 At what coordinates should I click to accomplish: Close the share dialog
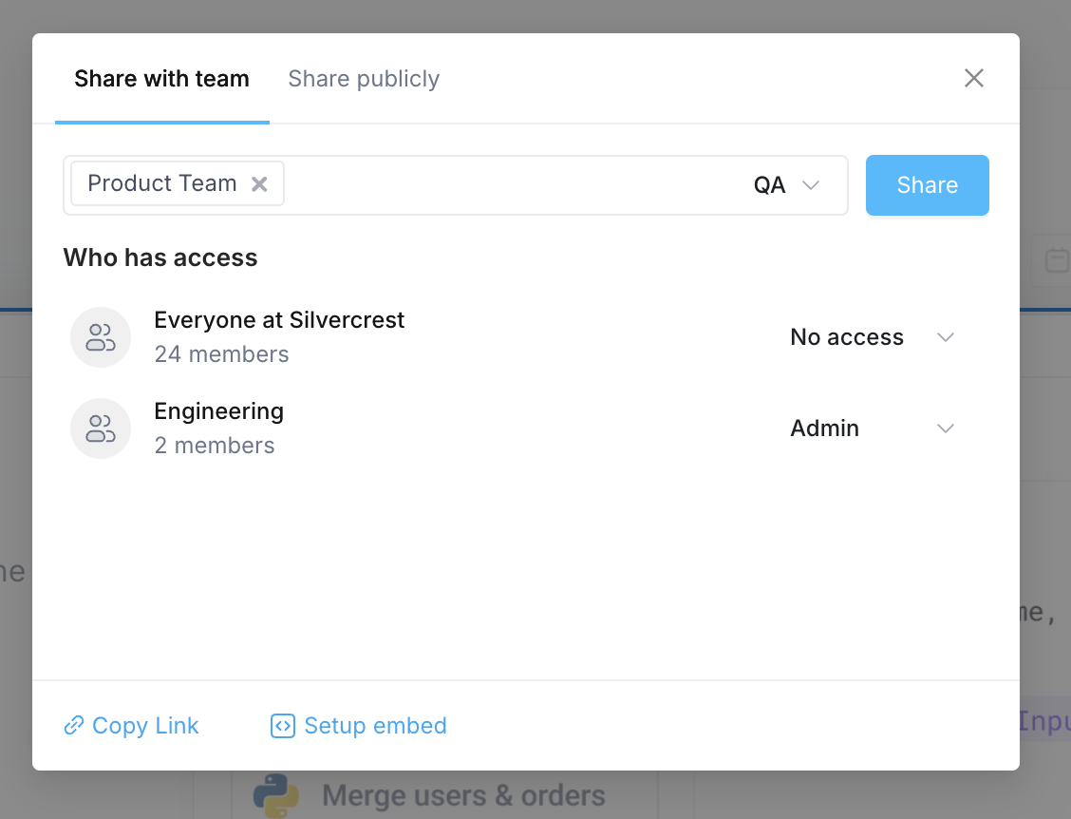click(x=973, y=78)
